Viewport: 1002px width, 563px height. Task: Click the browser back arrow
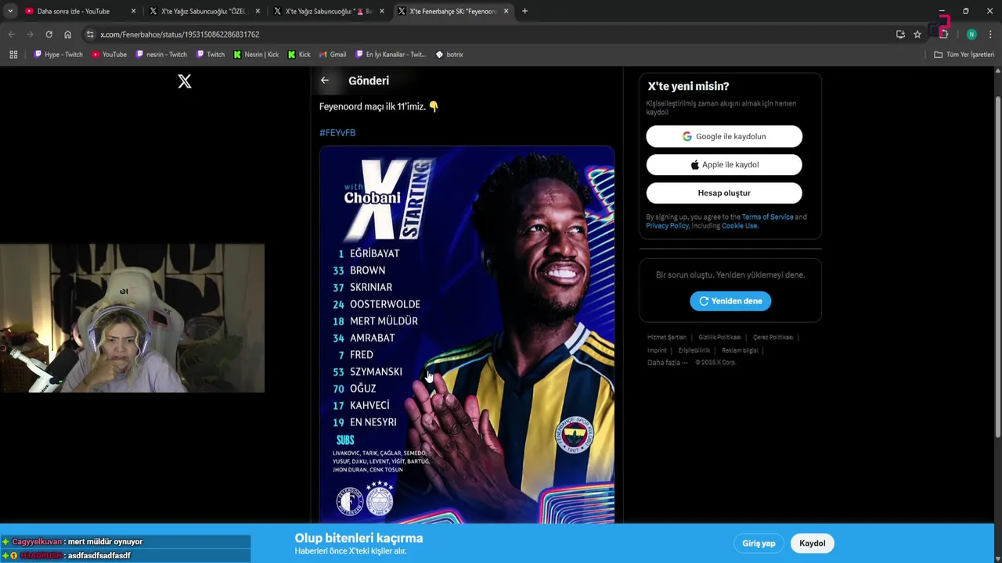12,34
